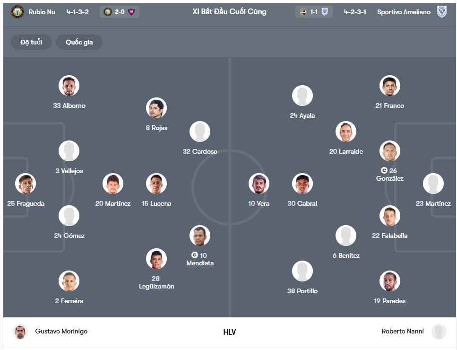Screen dimensions: 457x350
Task: Click the away club badge beside 1-1 score
Action: 324,11
